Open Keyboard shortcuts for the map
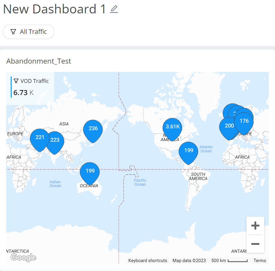 [x=148, y=261]
